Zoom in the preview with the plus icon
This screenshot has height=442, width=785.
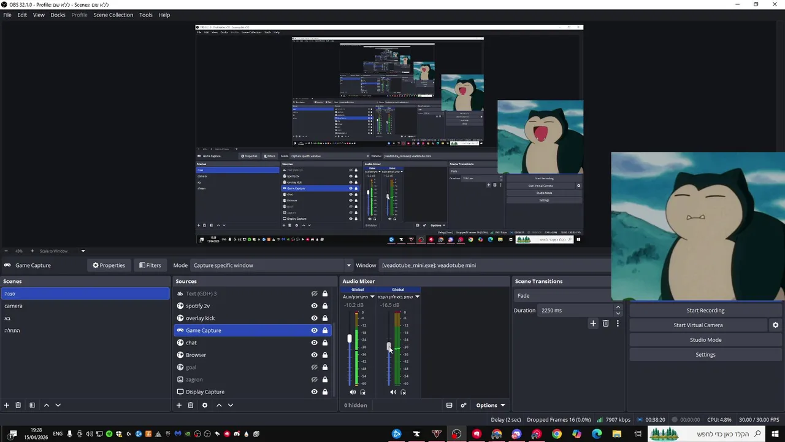click(33, 250)
